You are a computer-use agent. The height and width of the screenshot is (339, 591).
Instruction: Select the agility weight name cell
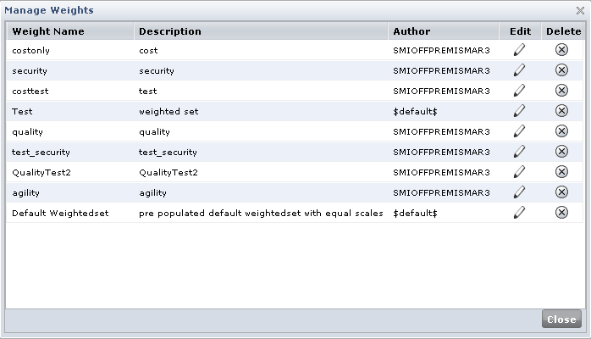(26, 192)
